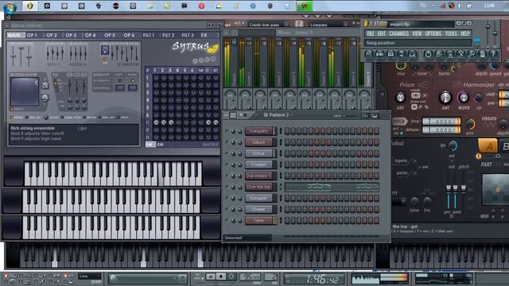Click the Sytrus window menu icon
Viewport: 509px width, 286px height.
click(x=6, y=25)
